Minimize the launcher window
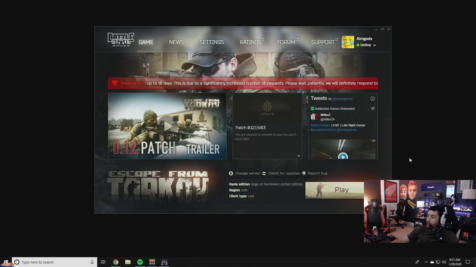Image resolution: width=476 pixels, height=267 pixels. pyautogui.click(x=376, y=29)
